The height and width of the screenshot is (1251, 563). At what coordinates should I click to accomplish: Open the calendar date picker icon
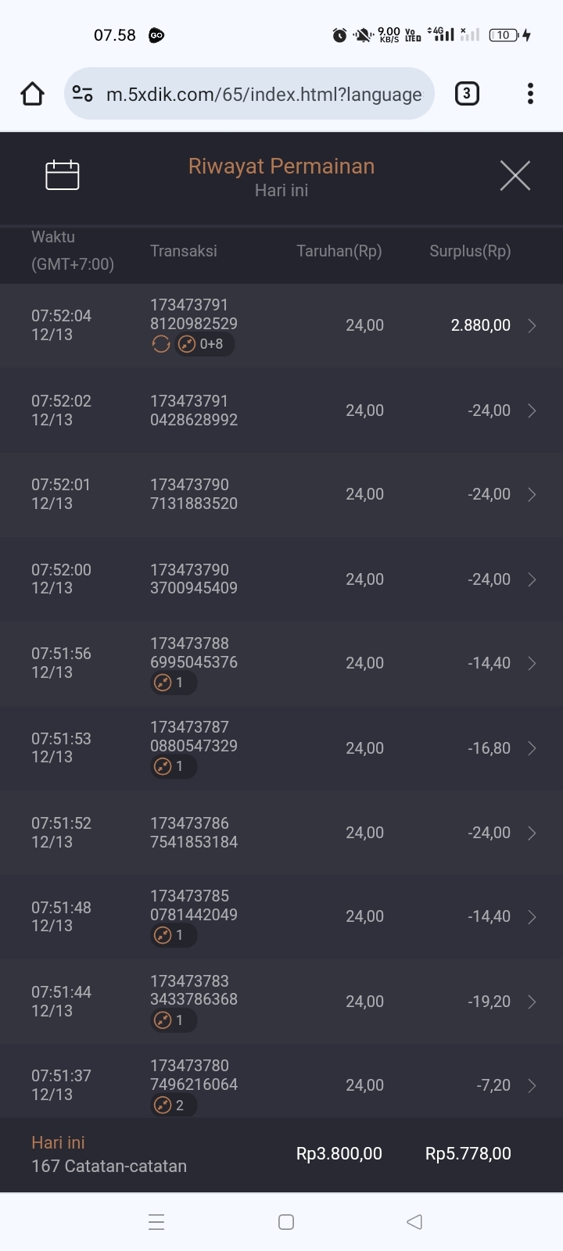[x=63, y=175]
